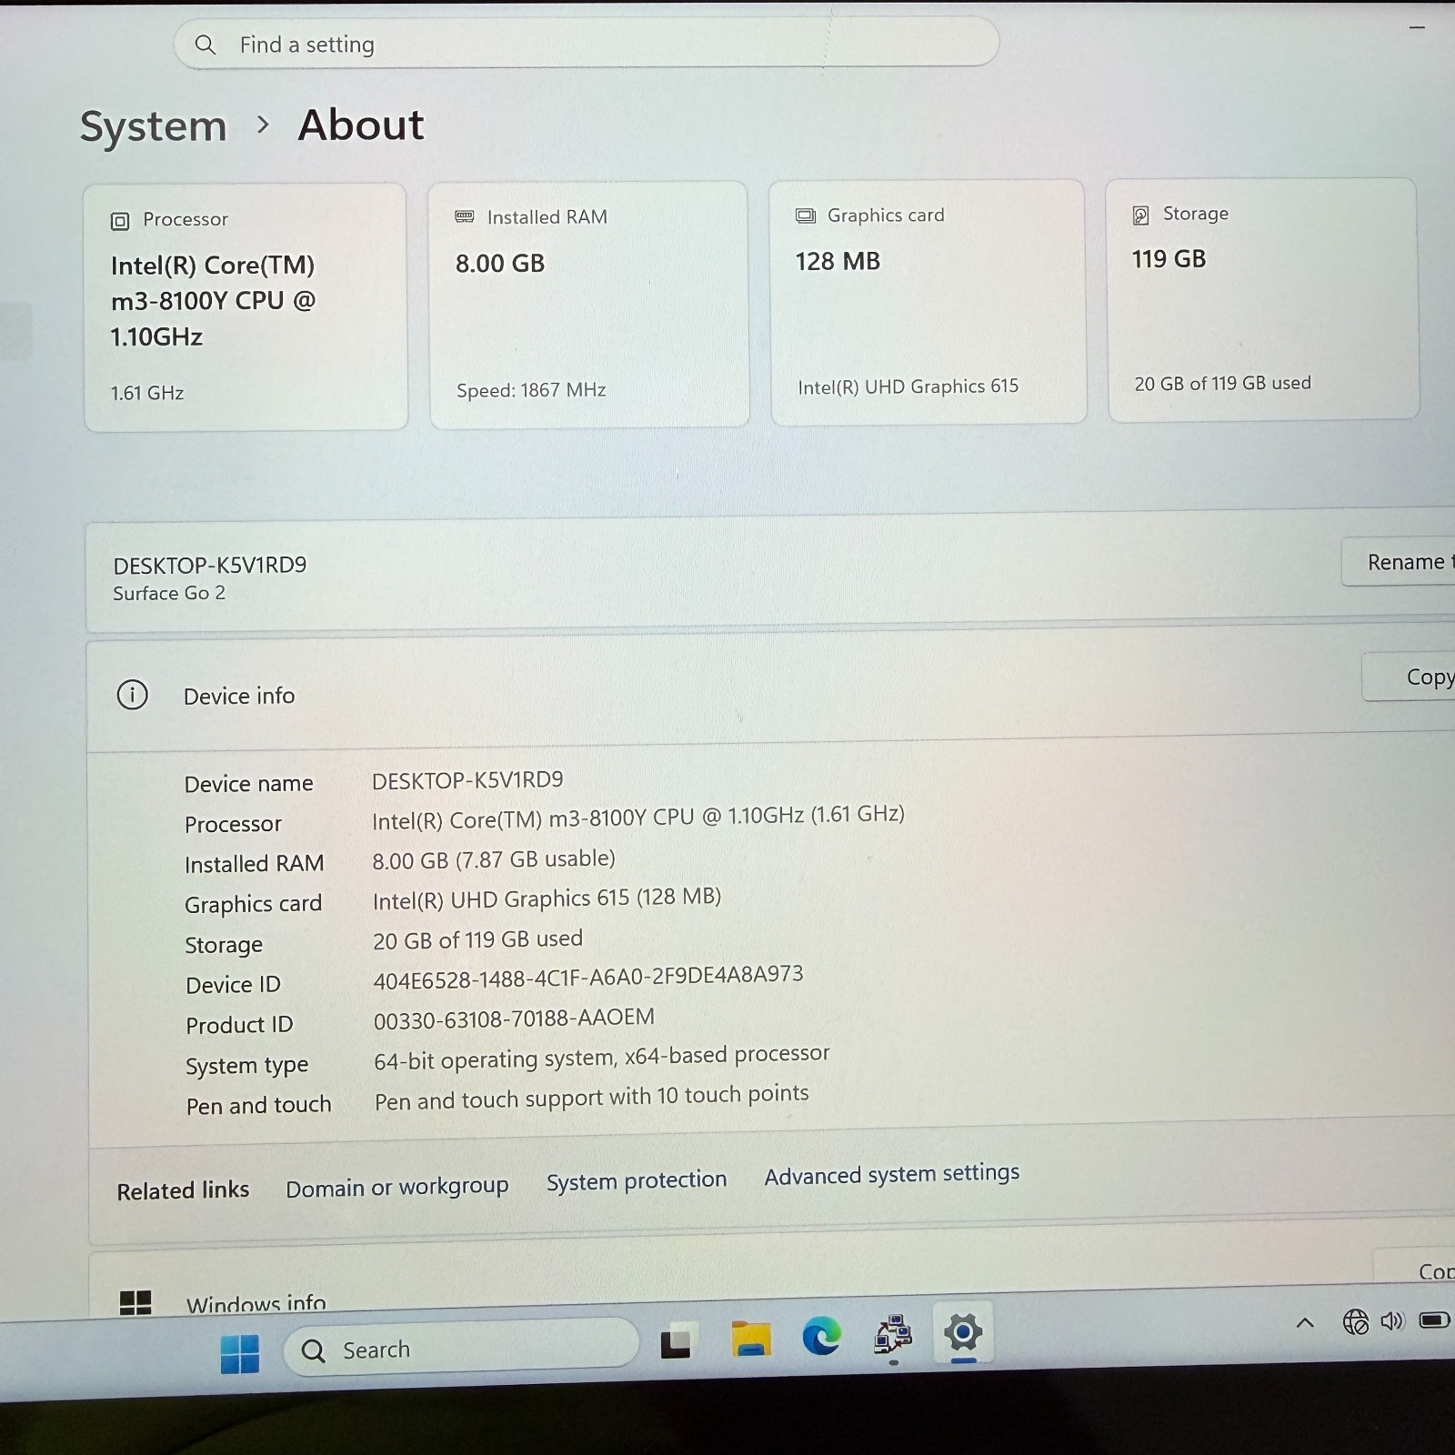
Task: Open the network computers taskbar app
Action: point(893,1334)
